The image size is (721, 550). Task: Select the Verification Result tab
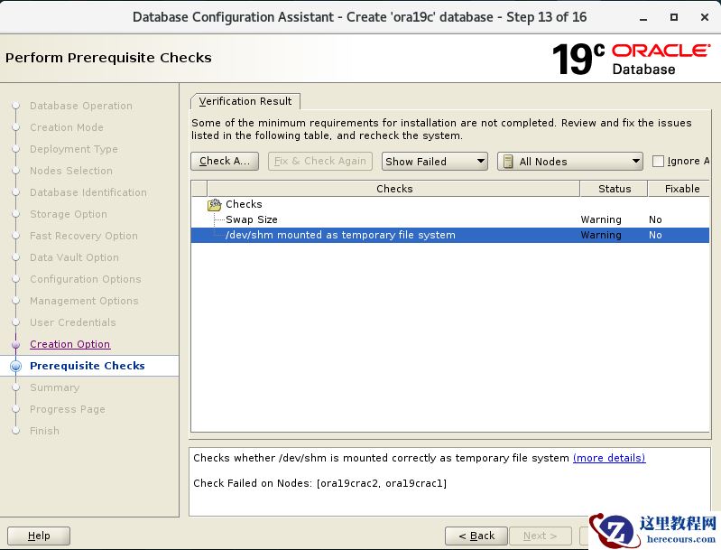(x=245, y=101)
